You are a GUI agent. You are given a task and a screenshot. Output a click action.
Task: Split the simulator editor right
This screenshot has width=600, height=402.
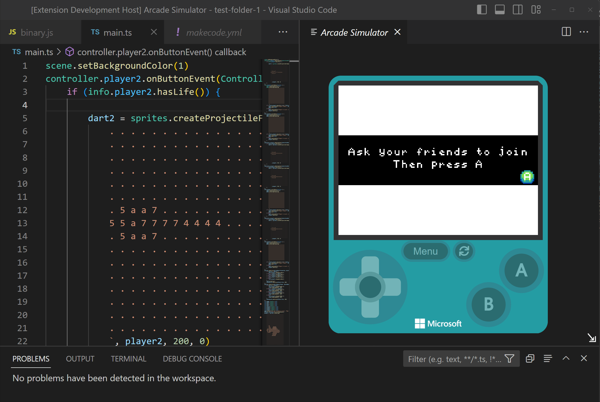(x=566, y=32)
